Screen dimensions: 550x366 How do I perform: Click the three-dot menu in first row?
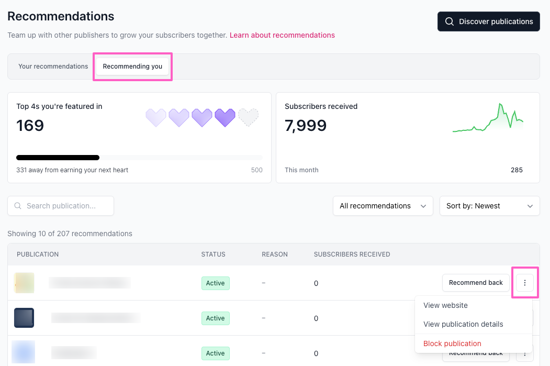tap(524, 283)
